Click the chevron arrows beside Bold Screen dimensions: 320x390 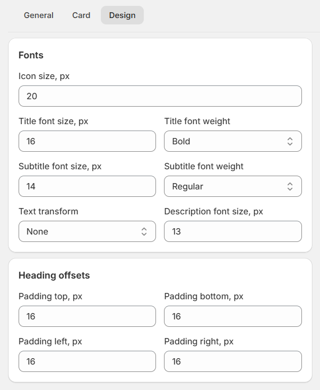pyautogui.click(x=290, y=141)
